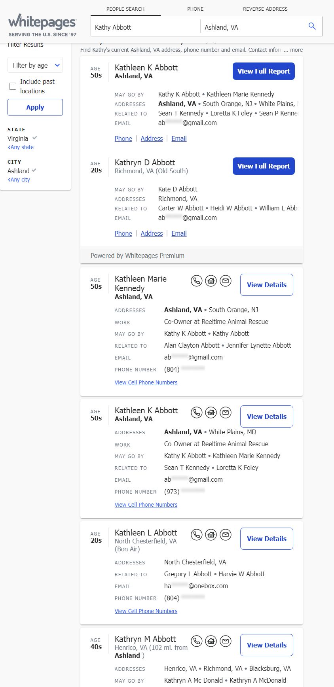Click Co-Owner at Reeltime Animal Rescue under Kennedy
This screenshot has width=334, height=687.
216,322
